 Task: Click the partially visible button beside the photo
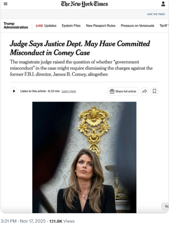click(x=165, y=206)
